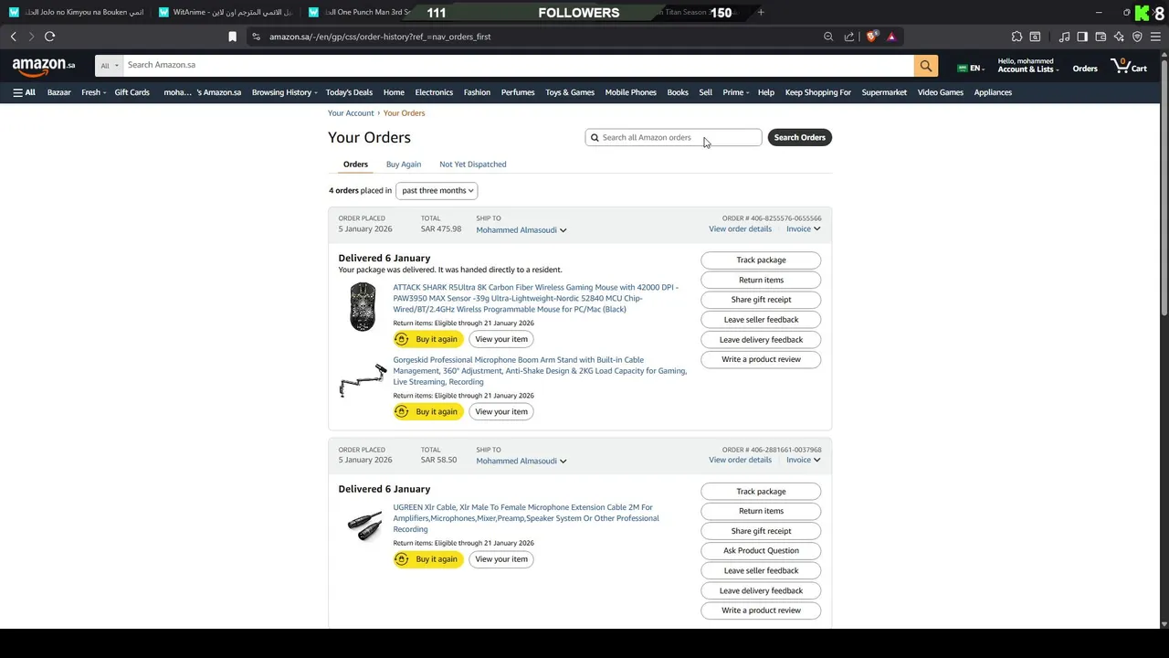Click the Amazon search magnifier button
The image size is (1169, 658).
[926, 66]
